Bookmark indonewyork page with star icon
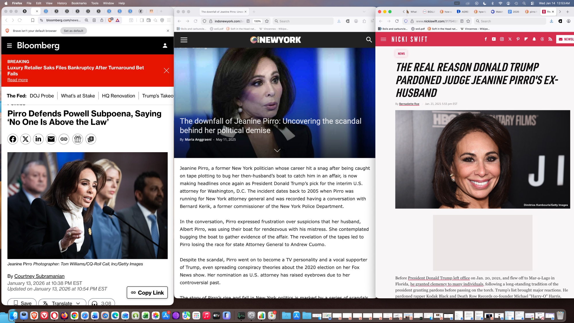 coord(267,21)
